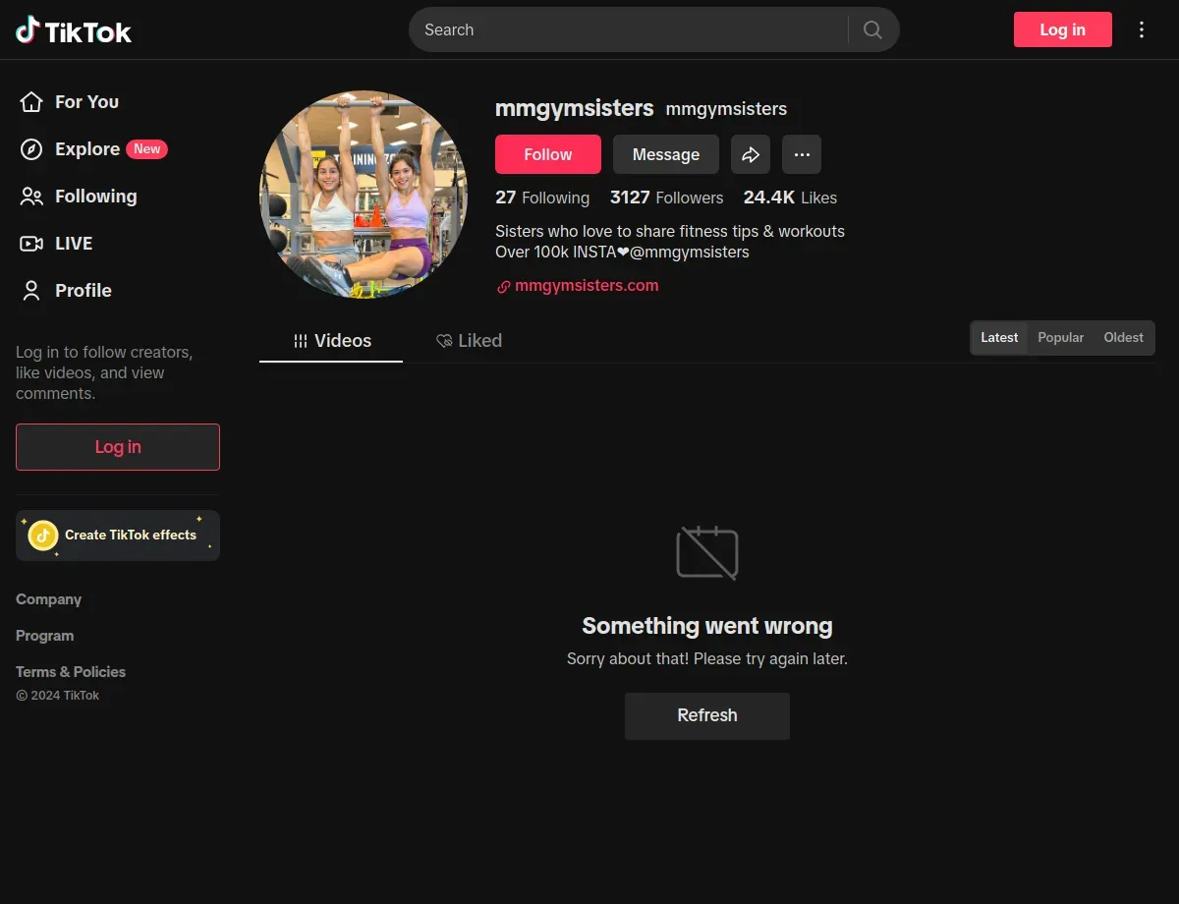Expand the Program footer section
This screenshot has width=1179, height=904.
tap(45, 636)
